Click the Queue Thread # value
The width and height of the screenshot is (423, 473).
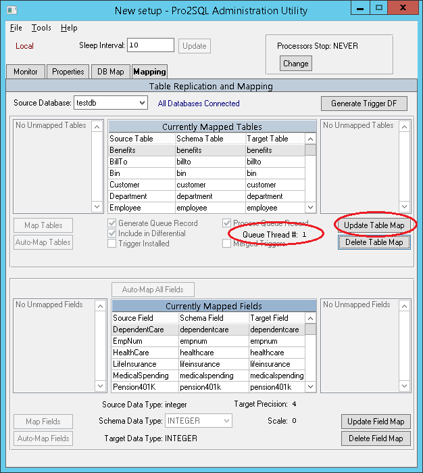click(x=304, y=234)
